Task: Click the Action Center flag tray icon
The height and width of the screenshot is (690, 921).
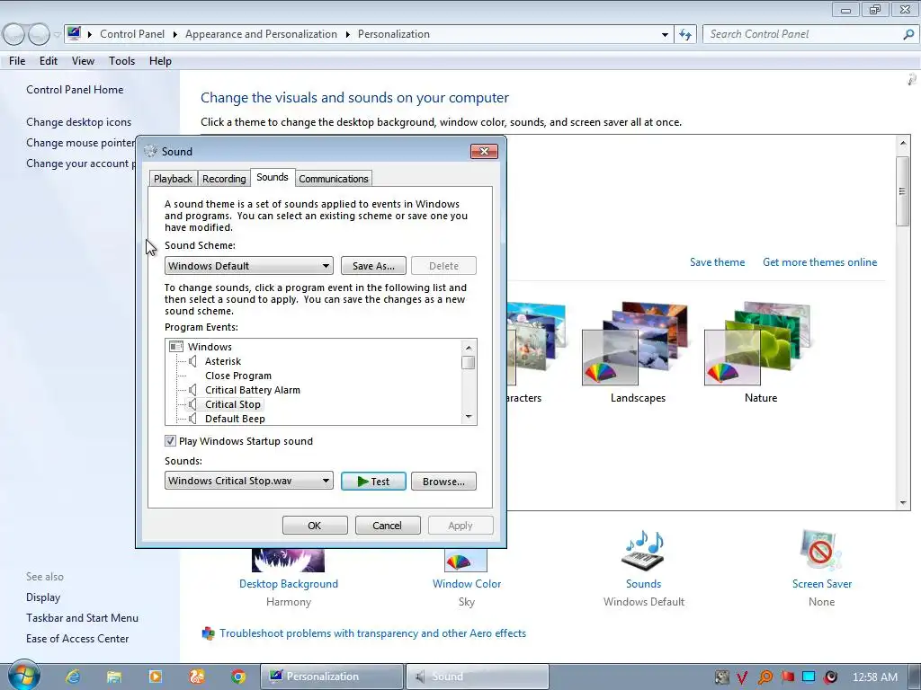Action: click(788, 677)
